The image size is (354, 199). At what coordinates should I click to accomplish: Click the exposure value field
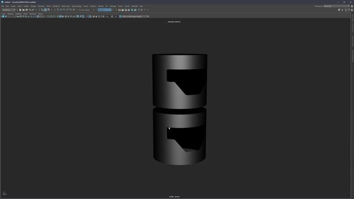tap(107, 17)
